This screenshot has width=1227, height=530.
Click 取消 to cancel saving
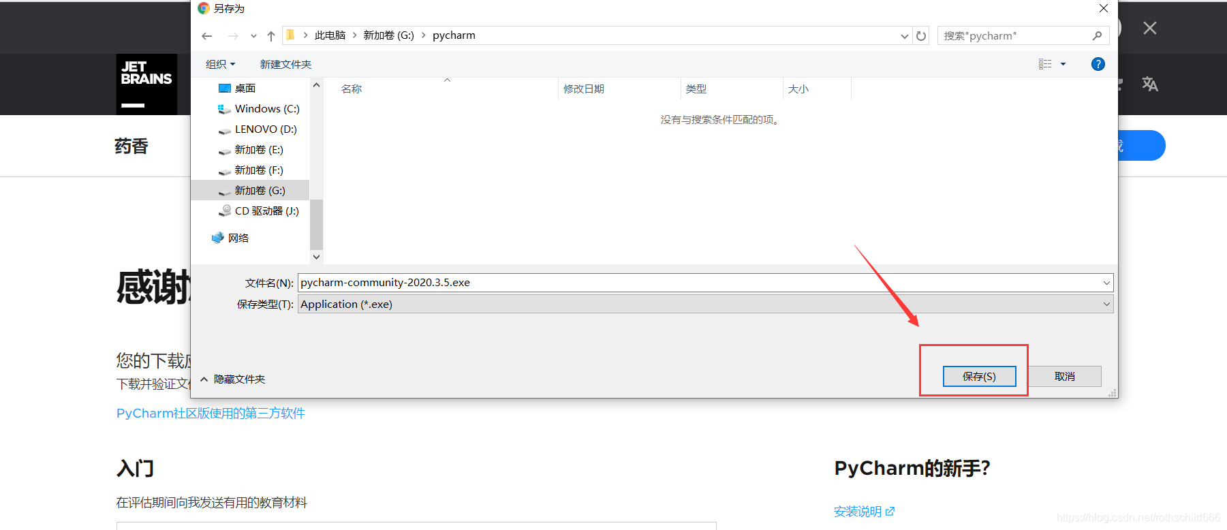point(1065,377)
